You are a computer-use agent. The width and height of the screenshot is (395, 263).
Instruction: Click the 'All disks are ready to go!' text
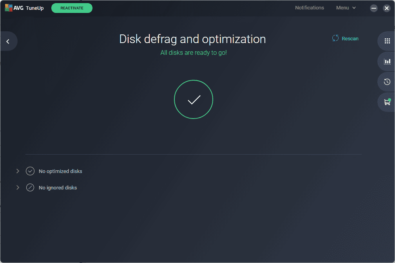point(194,52)
